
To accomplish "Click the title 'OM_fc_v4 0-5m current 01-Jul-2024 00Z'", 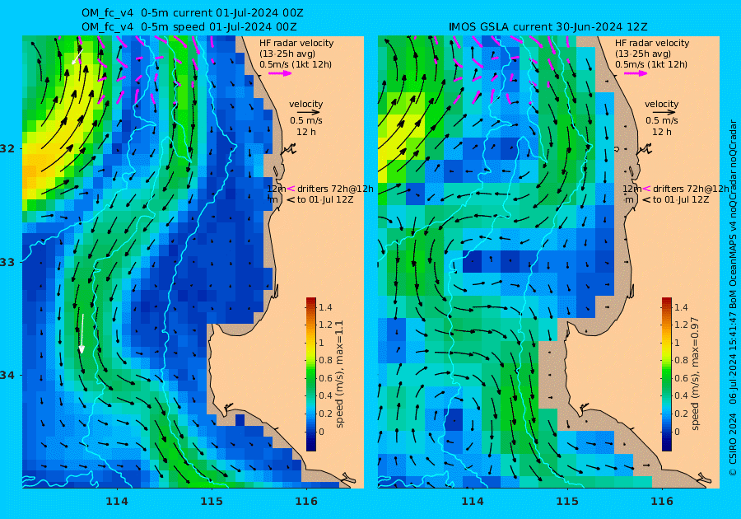I will [x=193, y=13].
